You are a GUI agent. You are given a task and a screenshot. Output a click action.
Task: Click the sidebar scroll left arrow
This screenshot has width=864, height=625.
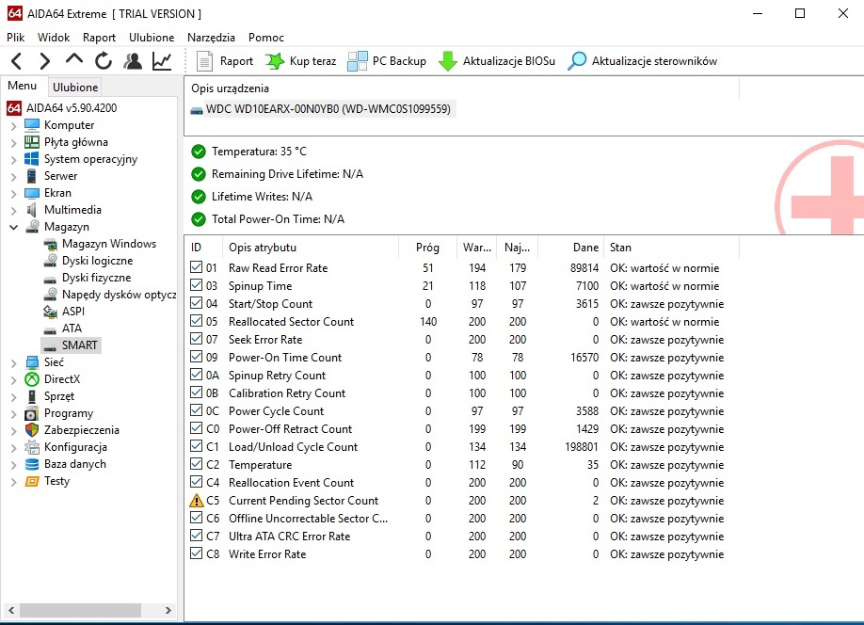[x=11, y=610]
